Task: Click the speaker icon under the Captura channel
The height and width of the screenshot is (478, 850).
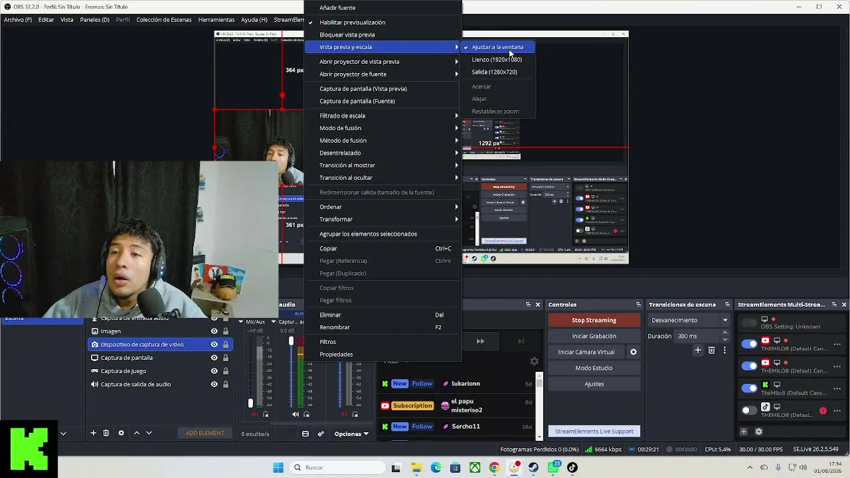Action: click(296, 414)
